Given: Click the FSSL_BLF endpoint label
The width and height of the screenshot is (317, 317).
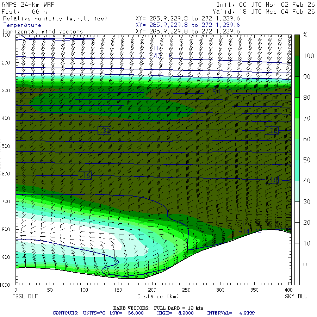Looking at the screenshot, I should (x=25, y=296).
